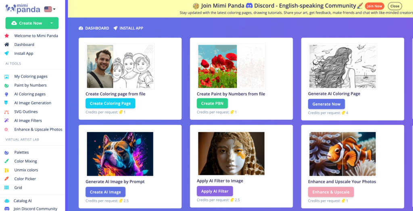Screen dimensions: 413x211
Task: Click the Enhance & Upscale Photos magnifier icon
Action: click(x=6, y=130)
